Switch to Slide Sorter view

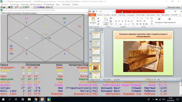click(150, 80)
